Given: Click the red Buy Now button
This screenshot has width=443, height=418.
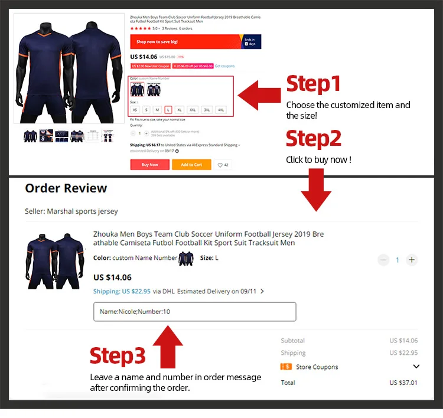Looking at the screenshot, I should [x=150, y=164].
